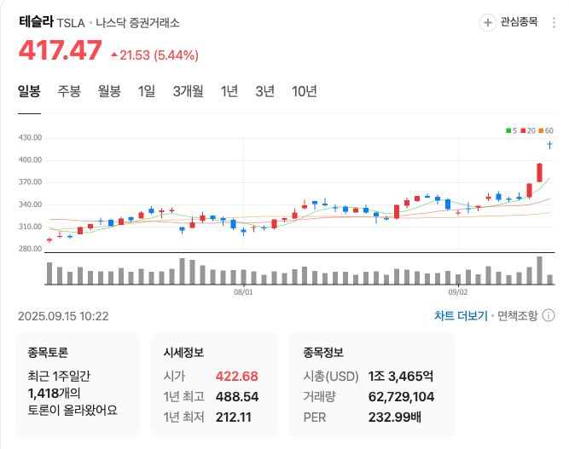Click the 1-year high value 488.54
The image size is (569, 449).
[237, 397]
